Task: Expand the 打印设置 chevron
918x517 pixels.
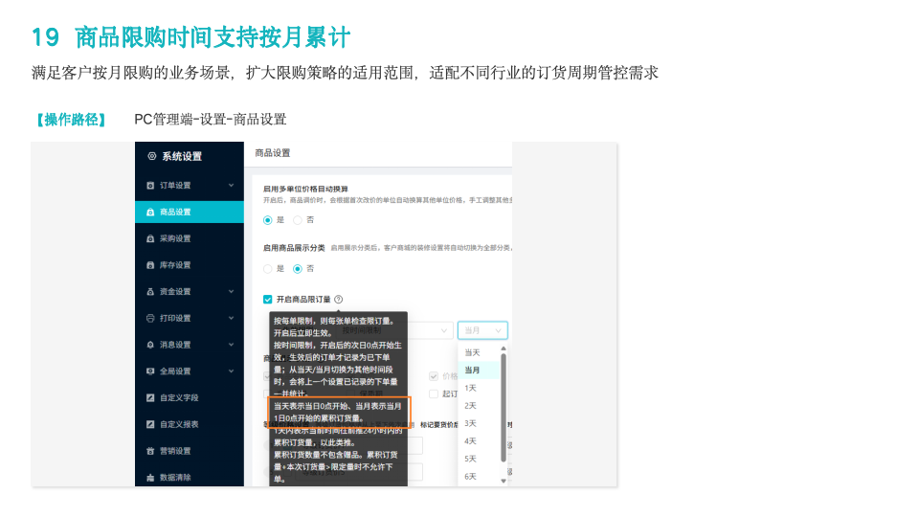Action: tap(232, 319)
